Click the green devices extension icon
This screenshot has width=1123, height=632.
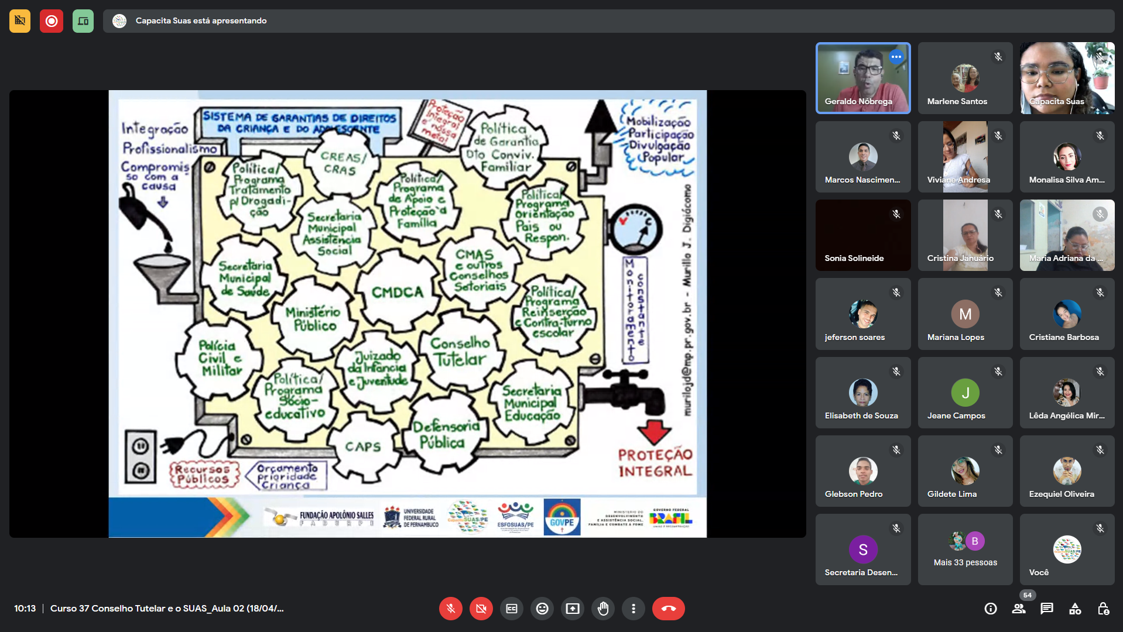point(83,21)
